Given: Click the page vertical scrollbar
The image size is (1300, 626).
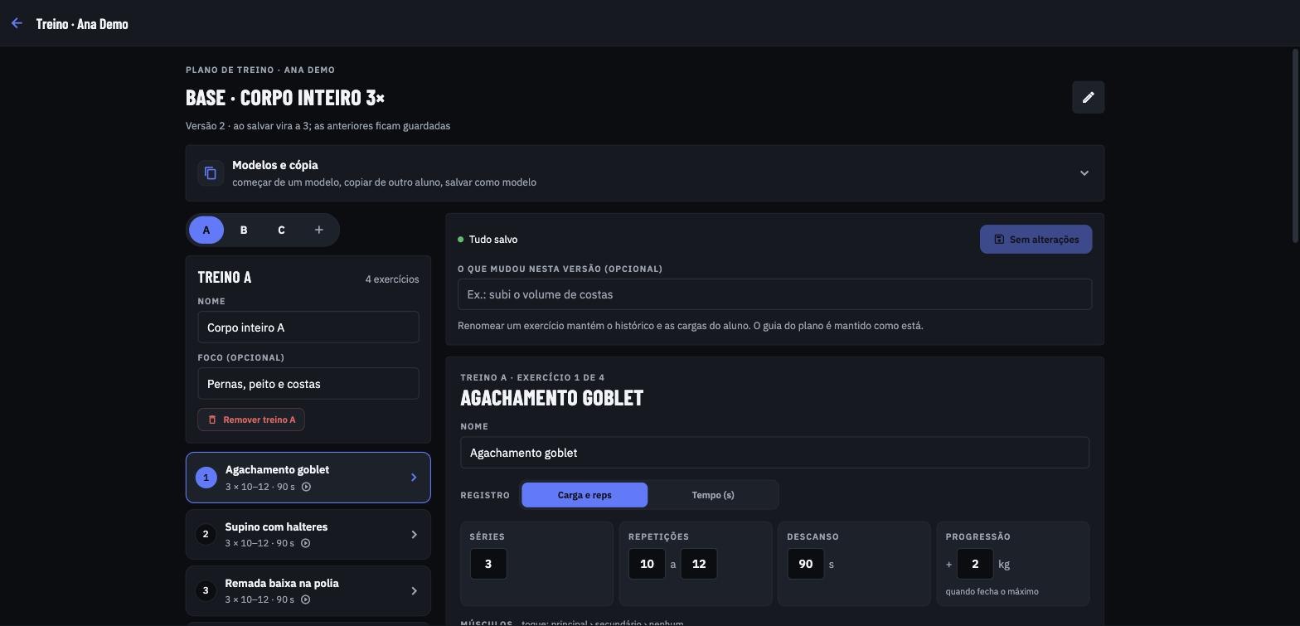Looking at the screenshot, I should point(1296,146).
